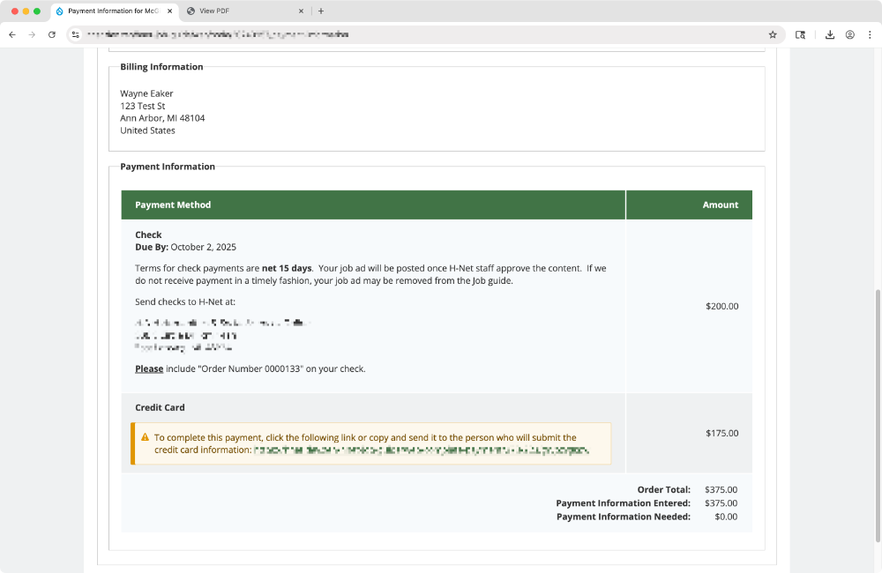Screen dimensions: 882x573
Task: Click the Payment Method column header
Action: pos(173,205)
